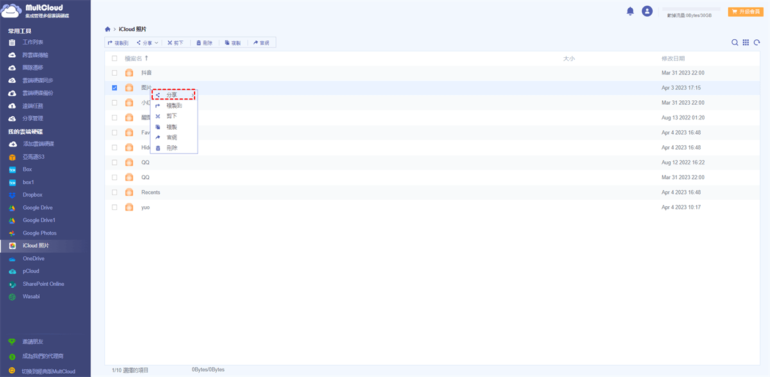Uncheck the 图片 folder checkbox
This screenshot has width=770, height=377.
point(115,88)
